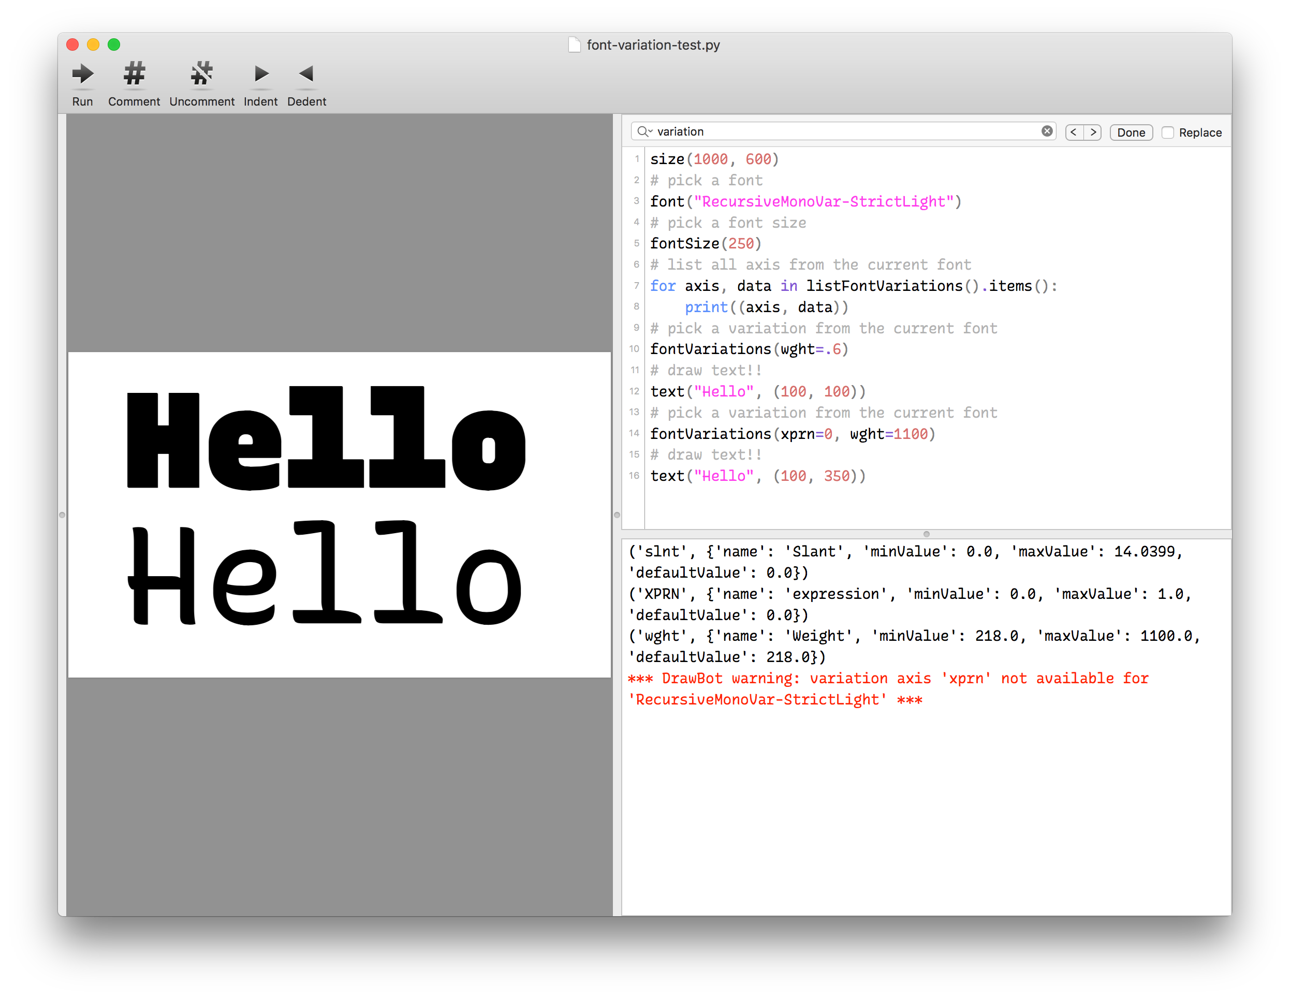The width and height of the screenshot is (1290, 999).
Task: Click the Comment hash icon
Action: (134, 75)
